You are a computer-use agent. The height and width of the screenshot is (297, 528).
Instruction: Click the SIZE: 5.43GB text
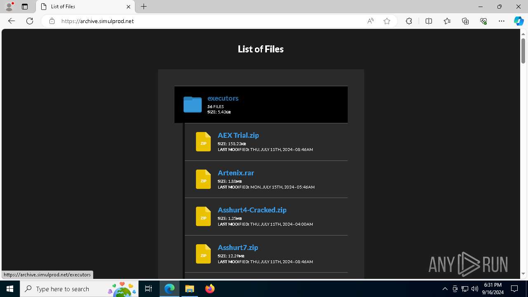coord(219,112)
